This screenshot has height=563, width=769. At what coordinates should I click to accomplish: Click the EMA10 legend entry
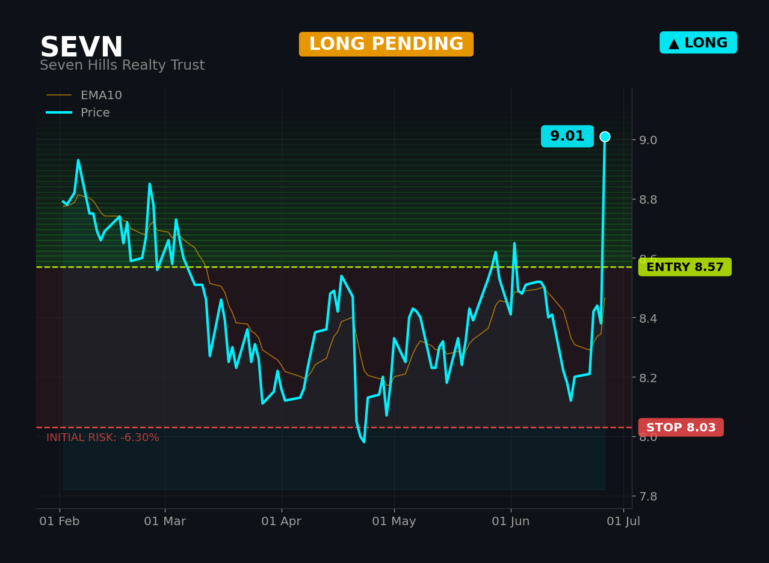(84, 96)
